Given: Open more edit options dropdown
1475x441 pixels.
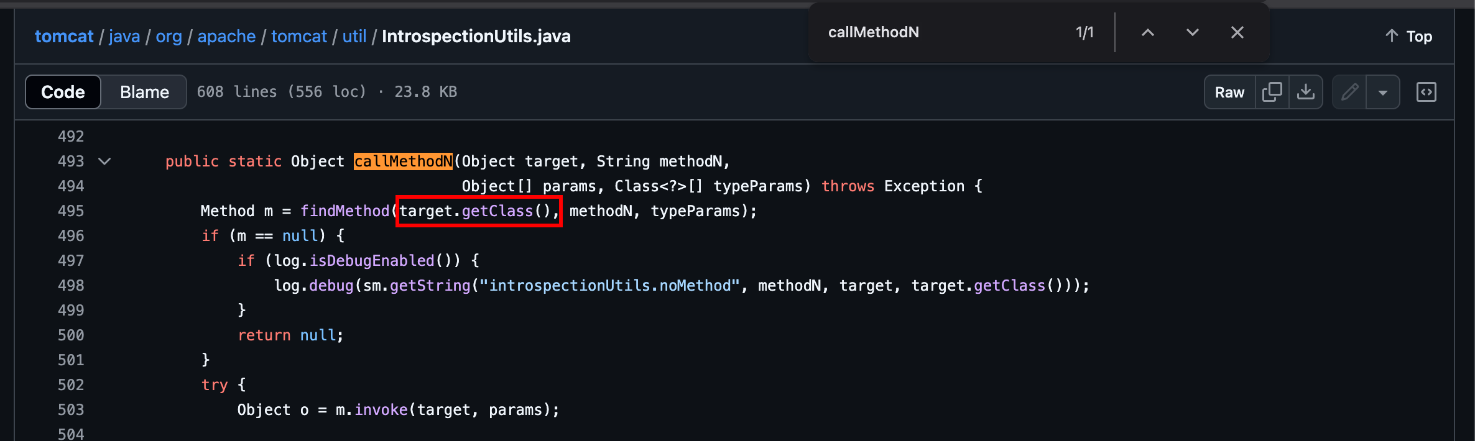Looking at the screenshot, I should point(1383,92).
